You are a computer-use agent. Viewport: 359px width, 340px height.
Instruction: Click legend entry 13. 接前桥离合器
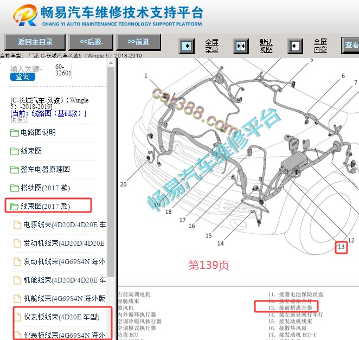click(290, 307)
